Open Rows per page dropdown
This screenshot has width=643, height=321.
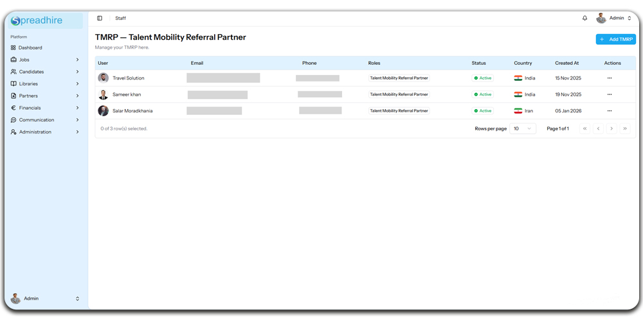click(523, 128)
